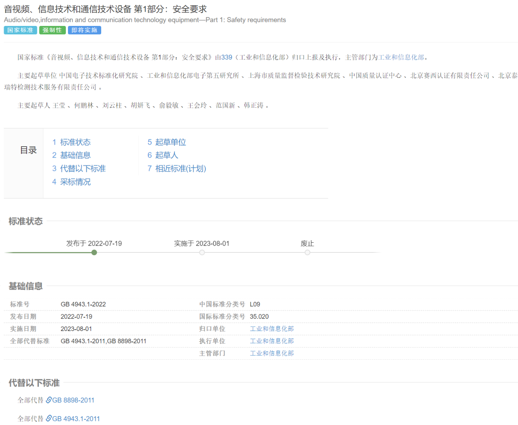518x425 pixels.
Task: Click the 标准状态 section heading
Action: tap(25, 221)
